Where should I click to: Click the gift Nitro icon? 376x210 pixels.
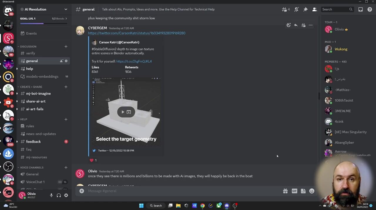[x=285, y=191]
